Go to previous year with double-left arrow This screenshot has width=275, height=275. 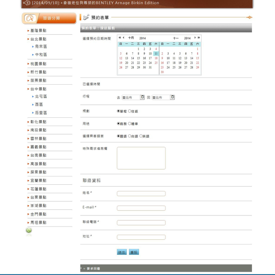click(x=120, y=38)
